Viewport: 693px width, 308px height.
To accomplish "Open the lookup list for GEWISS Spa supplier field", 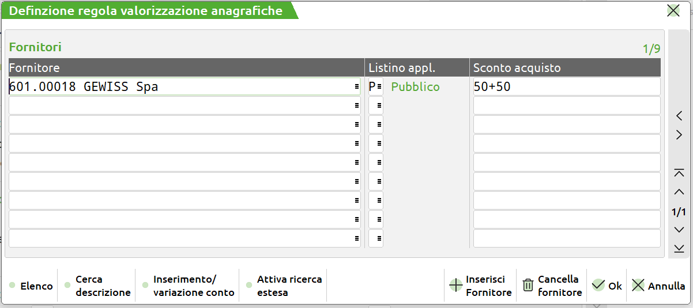I will pos(357,87).
